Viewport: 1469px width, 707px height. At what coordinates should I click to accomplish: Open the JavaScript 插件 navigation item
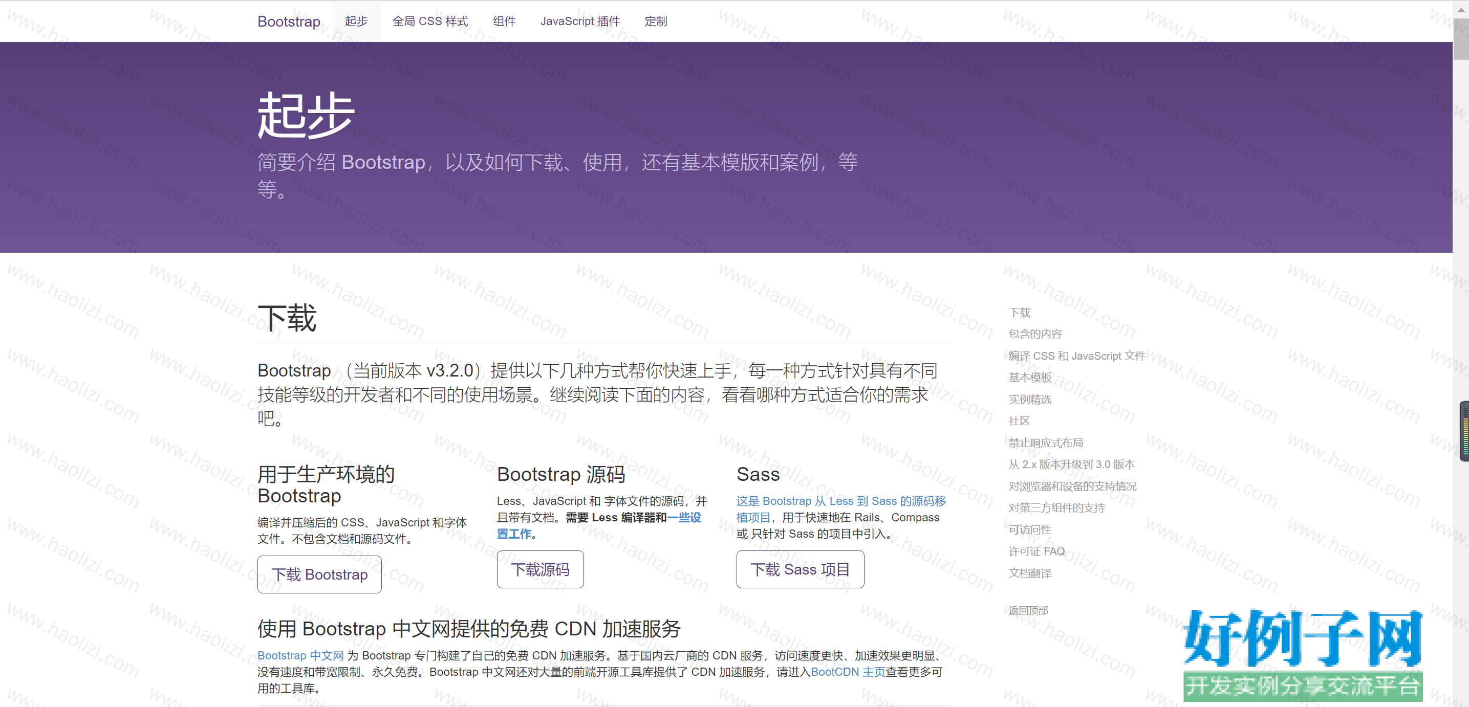point(580,21)
